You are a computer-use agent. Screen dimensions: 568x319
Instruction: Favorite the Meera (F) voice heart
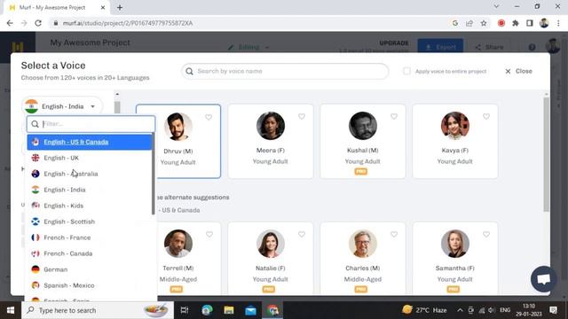302,116
